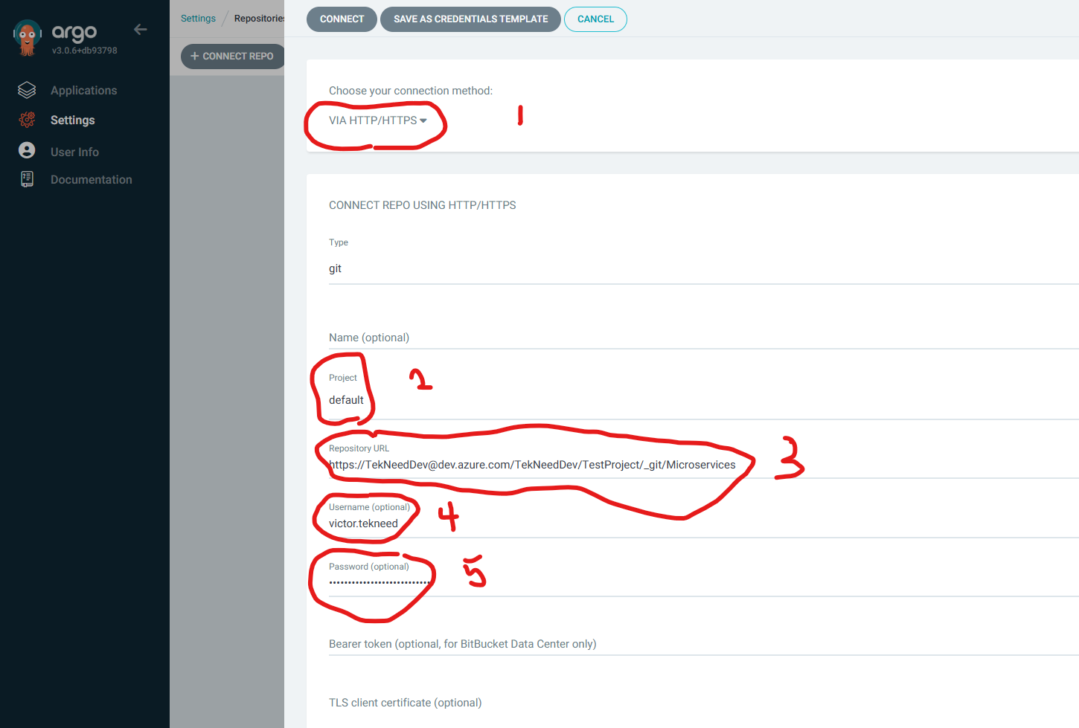Click the Documentation book icon
The height and width of the screenshot is (728, 1079).
pos(27,179)
